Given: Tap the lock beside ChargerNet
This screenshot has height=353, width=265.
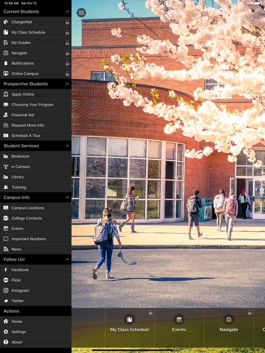Looking at the screenshot, I should pos(67,22).
